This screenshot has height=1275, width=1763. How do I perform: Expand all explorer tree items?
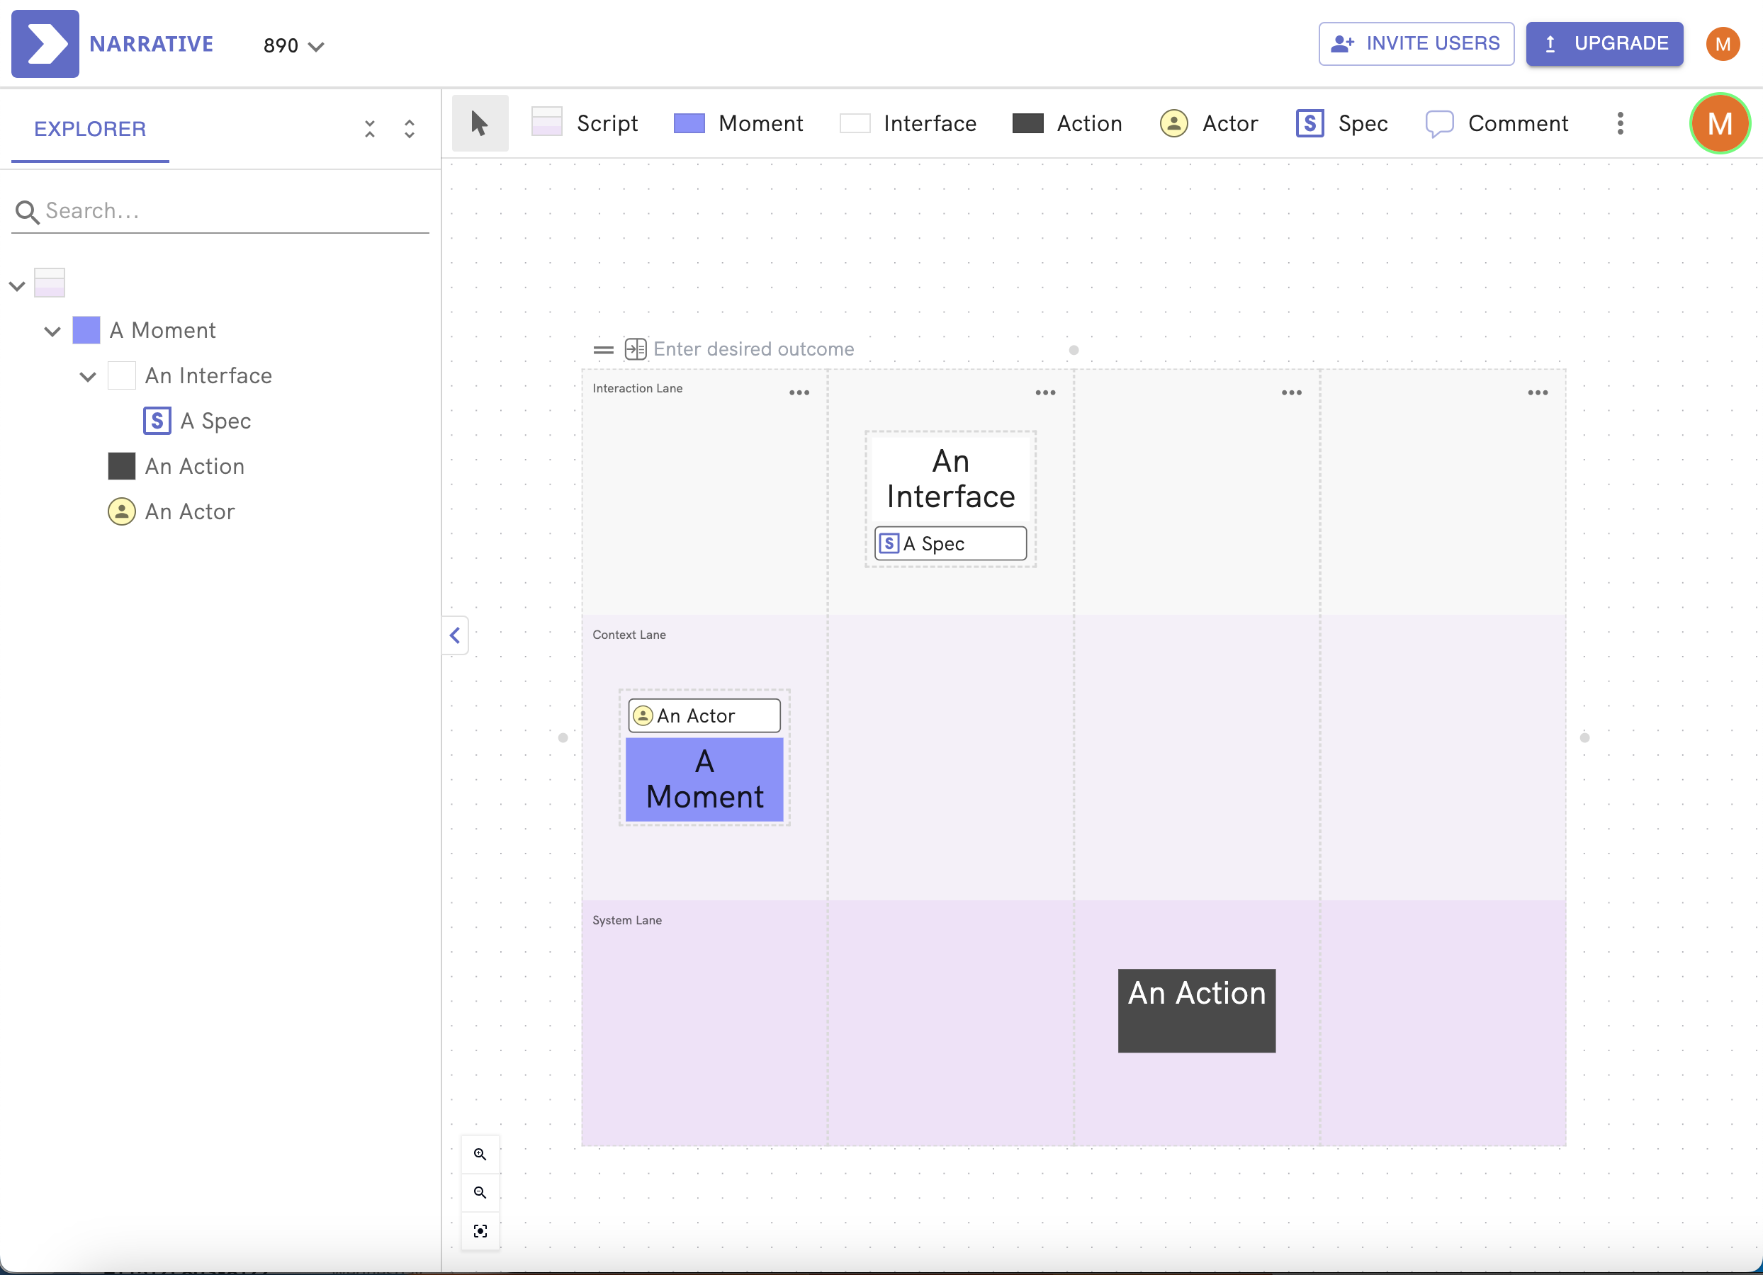[410, 129]
